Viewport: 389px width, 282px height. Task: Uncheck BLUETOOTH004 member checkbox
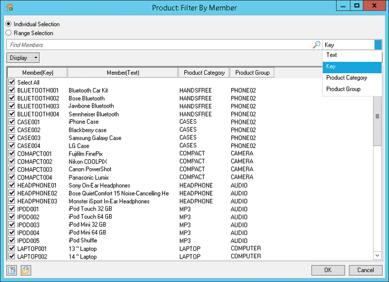[11, 114]
